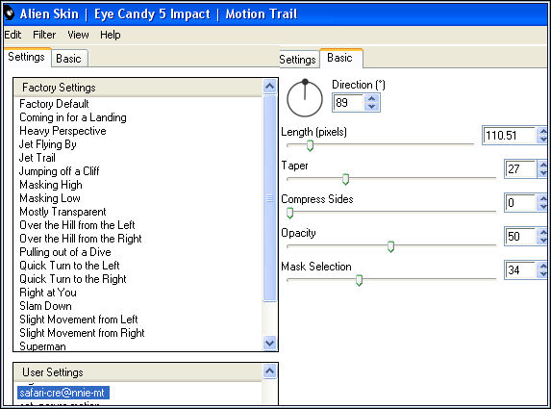Increase Direction with up arrow
551x409 pixels.
[372, 99]
